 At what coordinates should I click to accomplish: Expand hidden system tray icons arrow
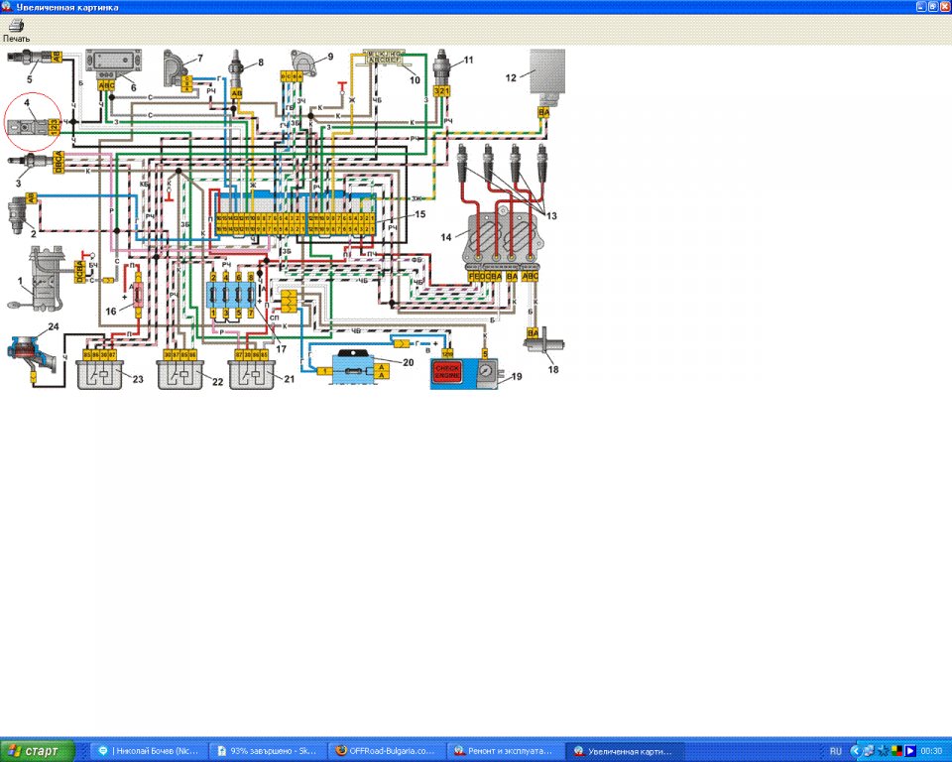point(854,751)
